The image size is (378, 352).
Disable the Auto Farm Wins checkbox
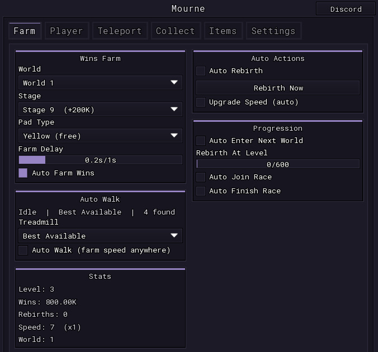tap(23, 173)
